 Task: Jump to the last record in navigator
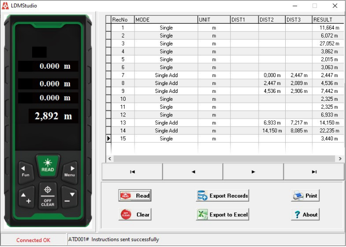(314, 172)
